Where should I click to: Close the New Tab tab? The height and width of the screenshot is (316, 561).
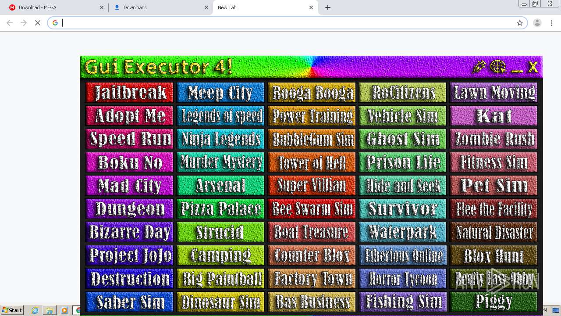point(311,7)
